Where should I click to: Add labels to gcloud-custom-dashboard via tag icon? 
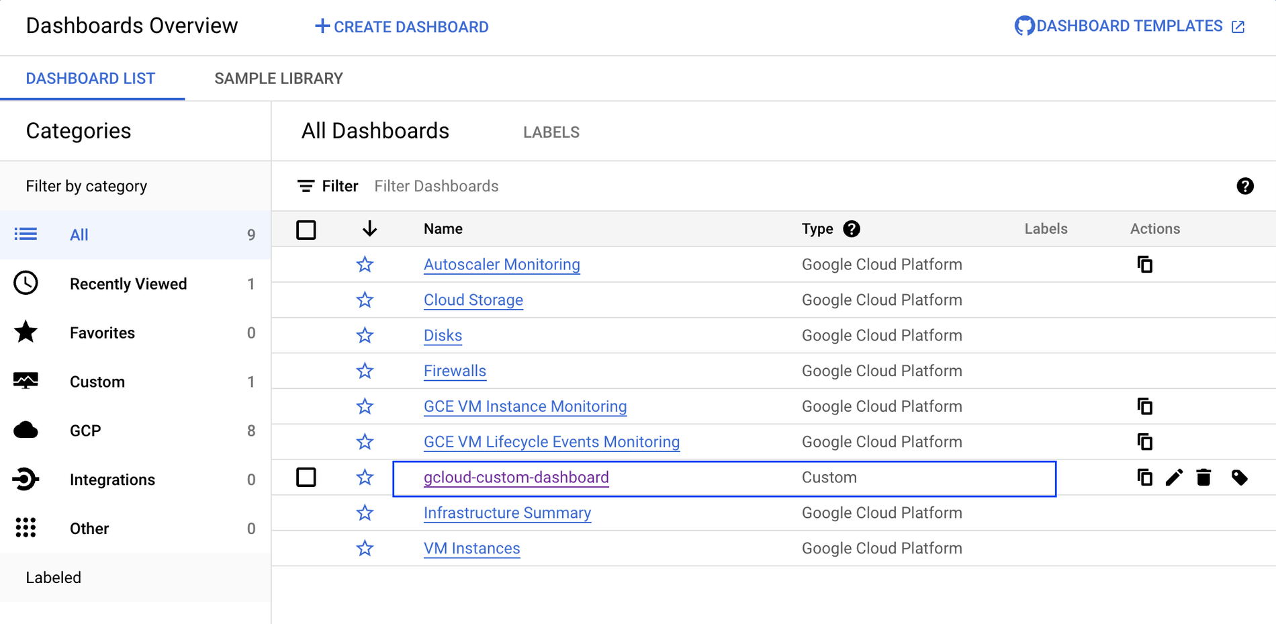(x=1240, y=478)
